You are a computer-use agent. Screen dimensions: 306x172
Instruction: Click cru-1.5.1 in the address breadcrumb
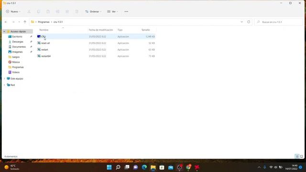coord(58,22)
